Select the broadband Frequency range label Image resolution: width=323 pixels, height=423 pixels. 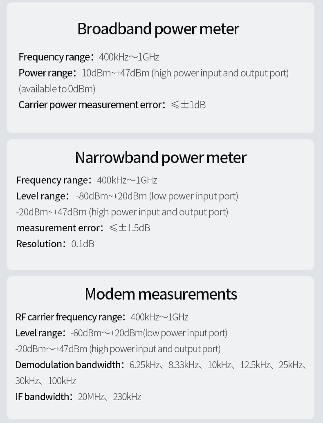[55, 57]
